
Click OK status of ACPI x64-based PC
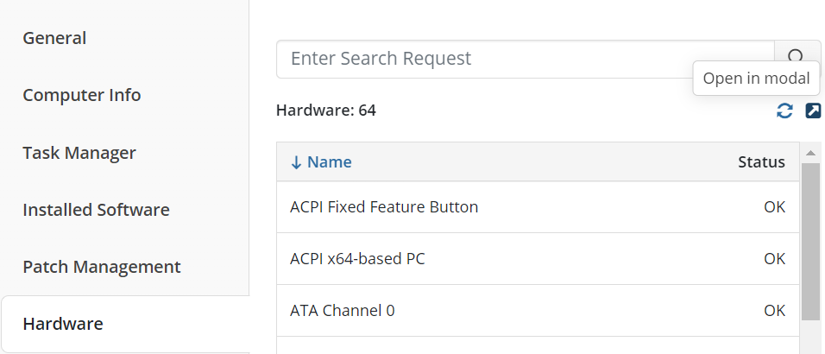coord(774,259)
